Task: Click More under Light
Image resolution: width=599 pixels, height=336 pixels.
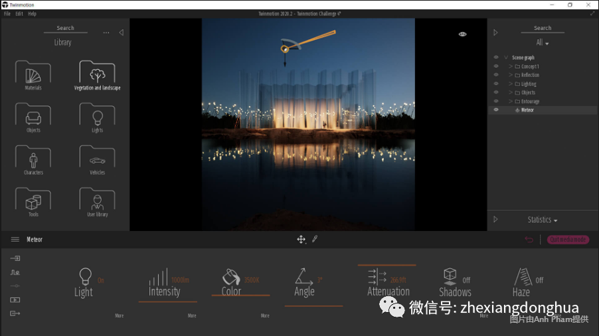Action: 119,316
